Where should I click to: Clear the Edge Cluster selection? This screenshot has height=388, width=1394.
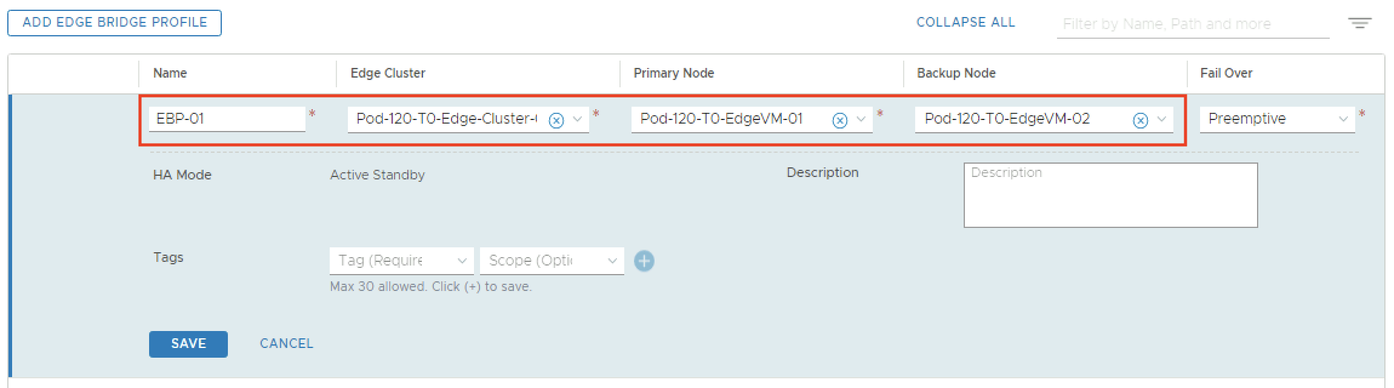556,120
